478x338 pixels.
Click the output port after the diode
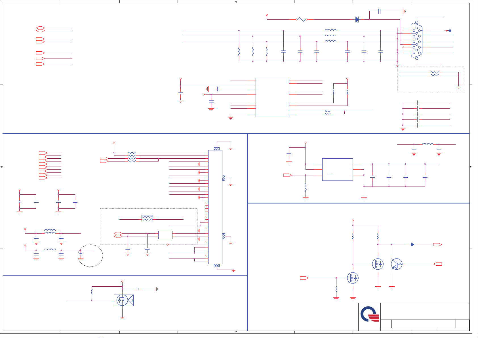437,244
